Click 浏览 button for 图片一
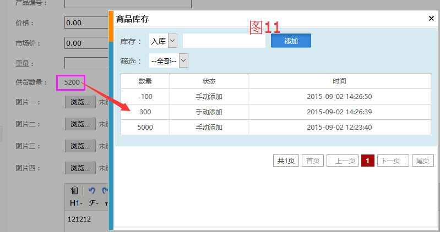Image resolution: width=440 pixels, height=232 pixels. click(x=80, y=102)
